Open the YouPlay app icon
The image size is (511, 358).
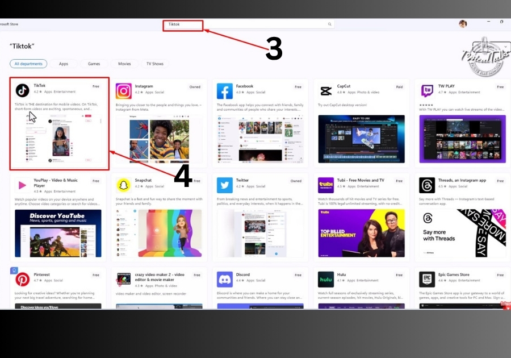coord(23,185)
